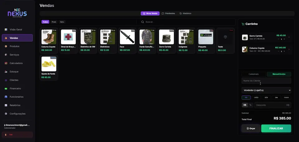Go to the Financeiro section
299x142 pixels.
(17, 88)
